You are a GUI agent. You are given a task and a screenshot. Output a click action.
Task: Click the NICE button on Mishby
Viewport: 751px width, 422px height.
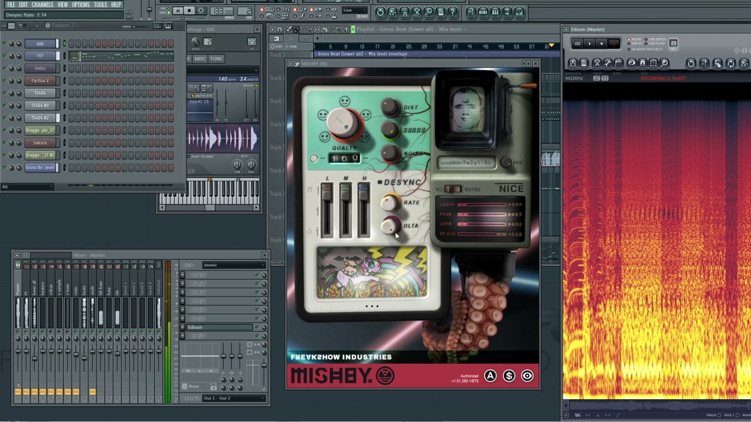click(x=510, y=189)
